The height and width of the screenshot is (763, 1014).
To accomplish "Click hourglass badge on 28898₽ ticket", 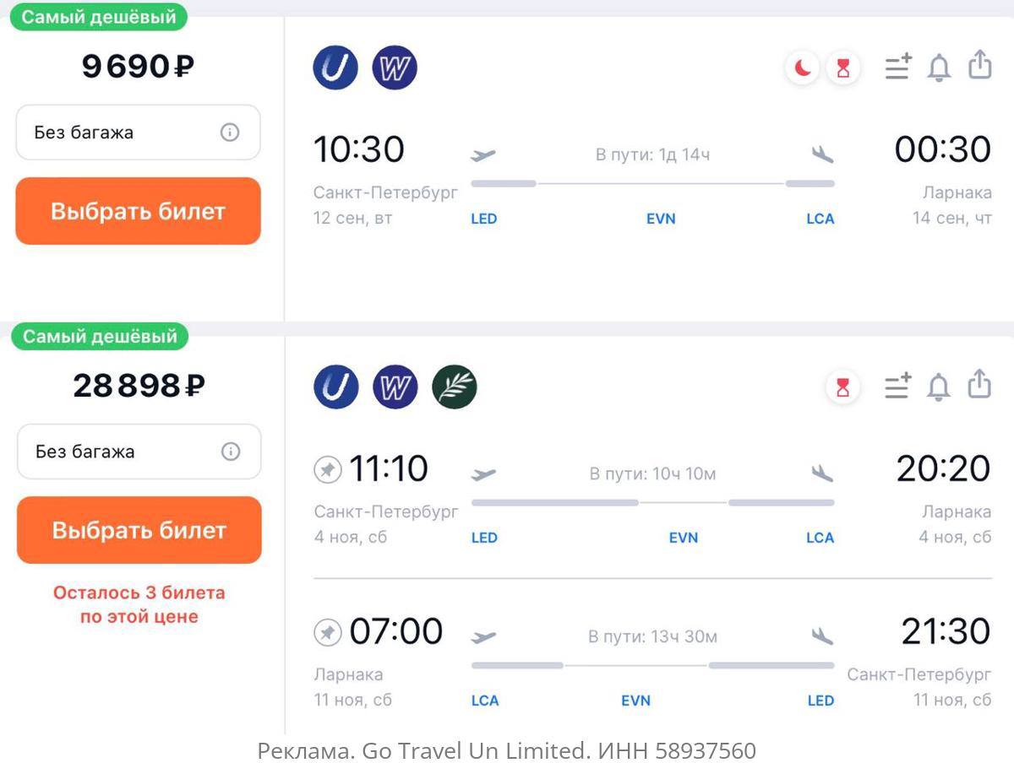I will [x=842, y=387].
